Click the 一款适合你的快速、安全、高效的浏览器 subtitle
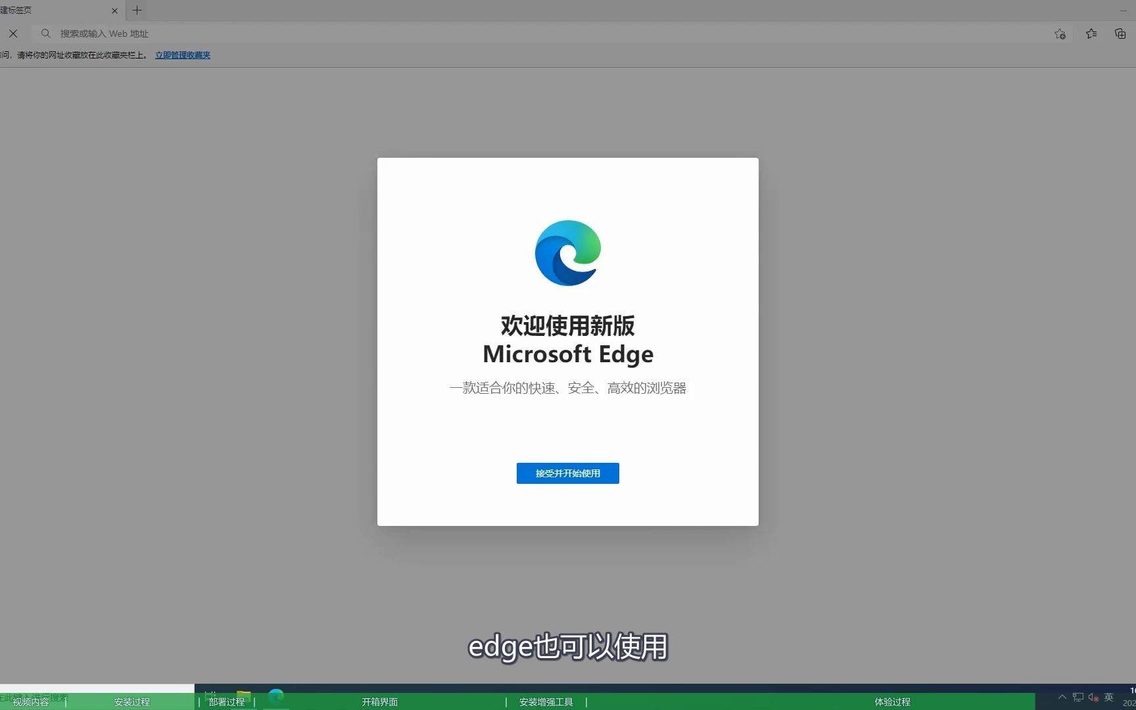Viewport: 1136px width, 710px height. point(568,389)
